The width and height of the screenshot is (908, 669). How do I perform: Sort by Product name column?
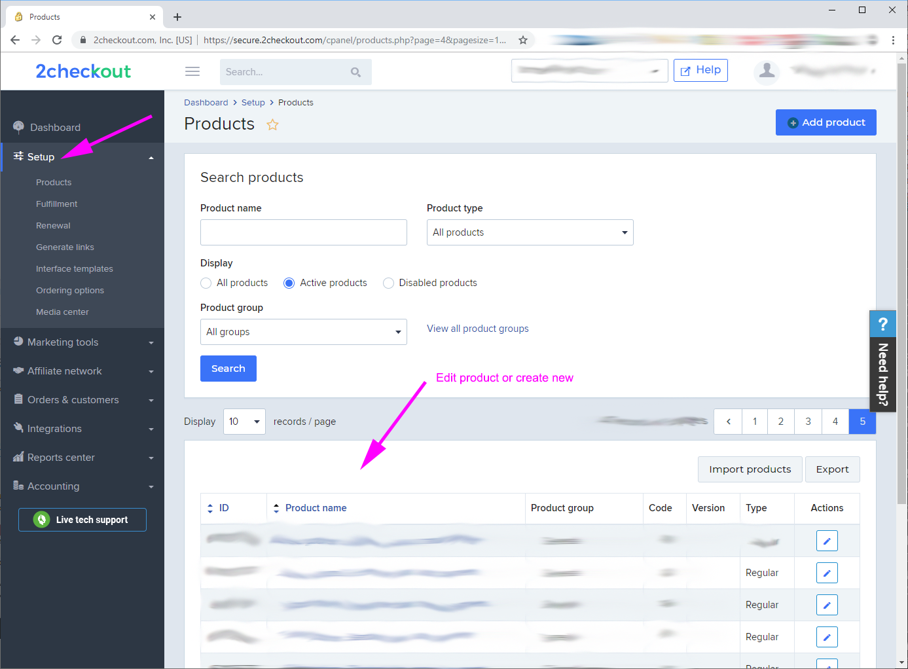tap(316, 508)
